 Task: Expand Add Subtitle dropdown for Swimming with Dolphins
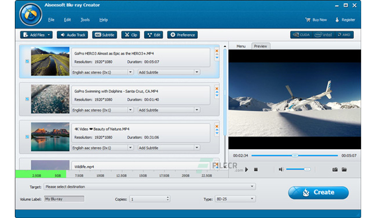click(197, 110)
